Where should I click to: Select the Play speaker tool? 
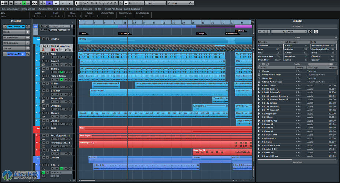(112, 3)
